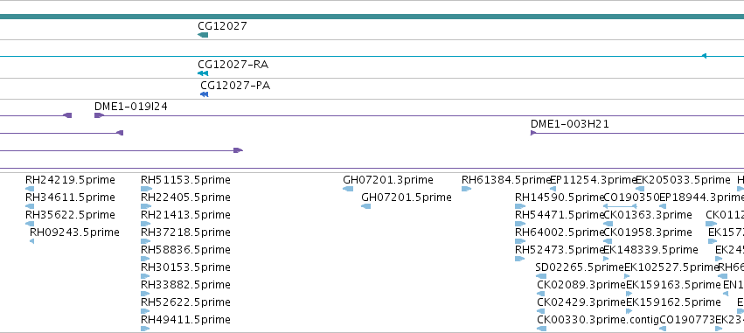Select the RH30153.5prime EST arrow glyph

click(145, 276)
